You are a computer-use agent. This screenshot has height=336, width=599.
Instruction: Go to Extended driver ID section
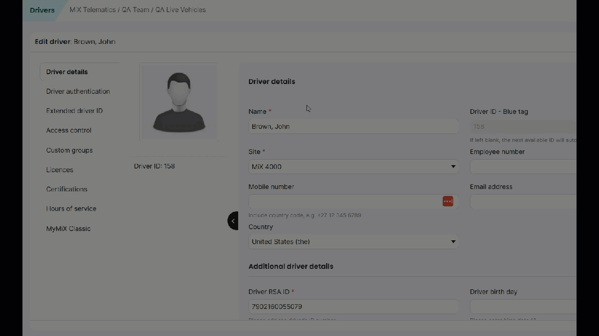(74, 111)
